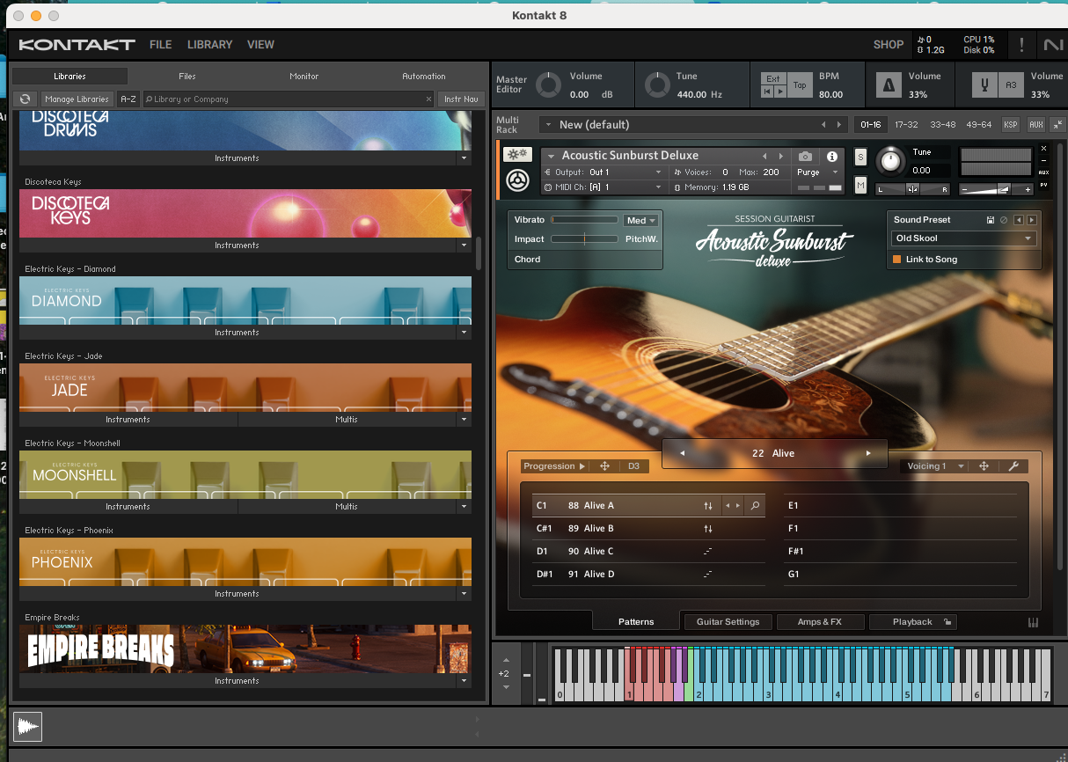The image size is (1068, 762).
Task: Open Multis for Electric Keys Jade
Action: click(x=347, y=420)
